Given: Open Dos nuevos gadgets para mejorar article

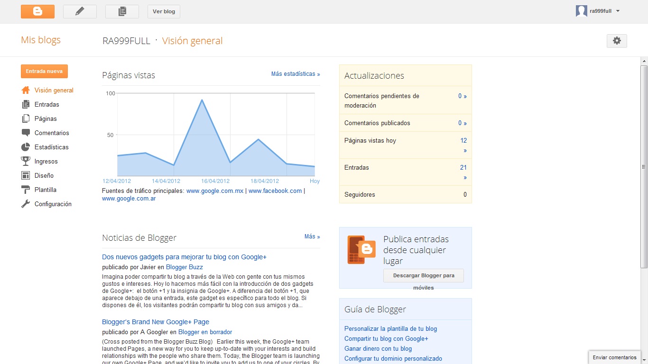Looking at the screenshot, I should tap(184, 257).
